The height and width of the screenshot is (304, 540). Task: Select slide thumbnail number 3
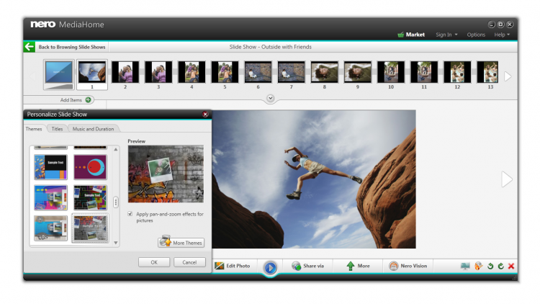(x=158, y=72)
